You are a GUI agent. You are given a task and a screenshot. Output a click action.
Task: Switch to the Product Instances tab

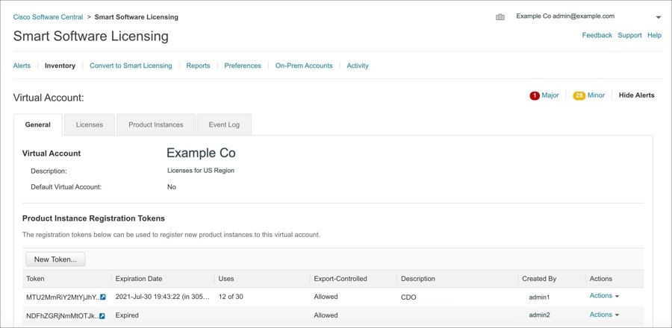155,124
